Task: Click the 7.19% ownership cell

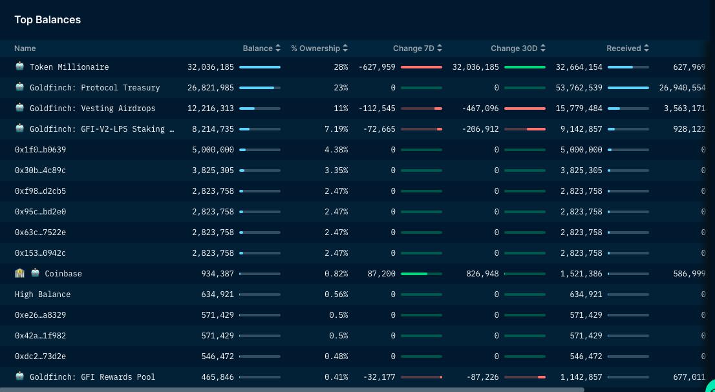Action: coord(336,129)
